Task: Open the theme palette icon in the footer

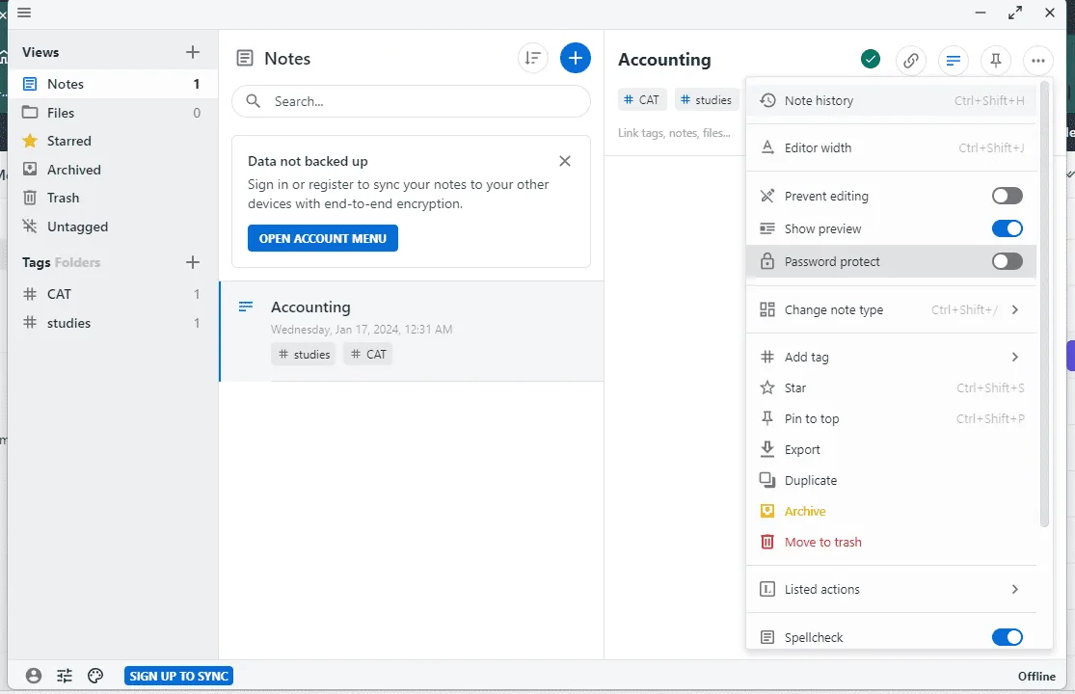Action: [x=95, y=677]
